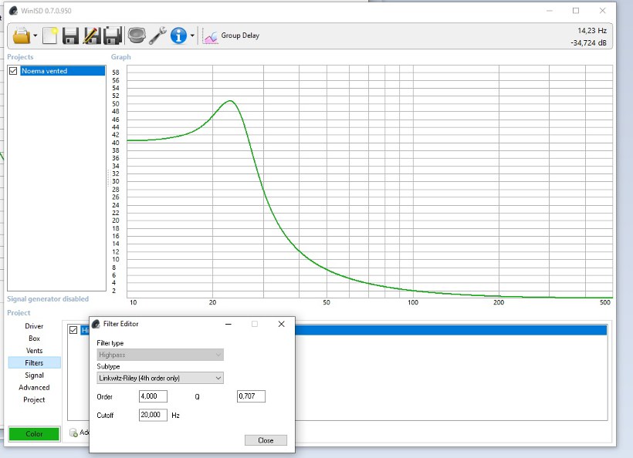Switch to the Vents tab

[34, 351]
